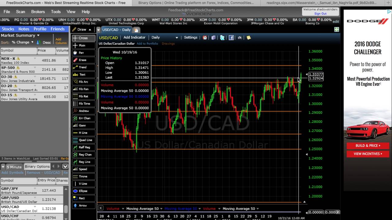Viewport: 392px width, 220px height.
Task: Choose the Erase tool
Action: point(84,60)
